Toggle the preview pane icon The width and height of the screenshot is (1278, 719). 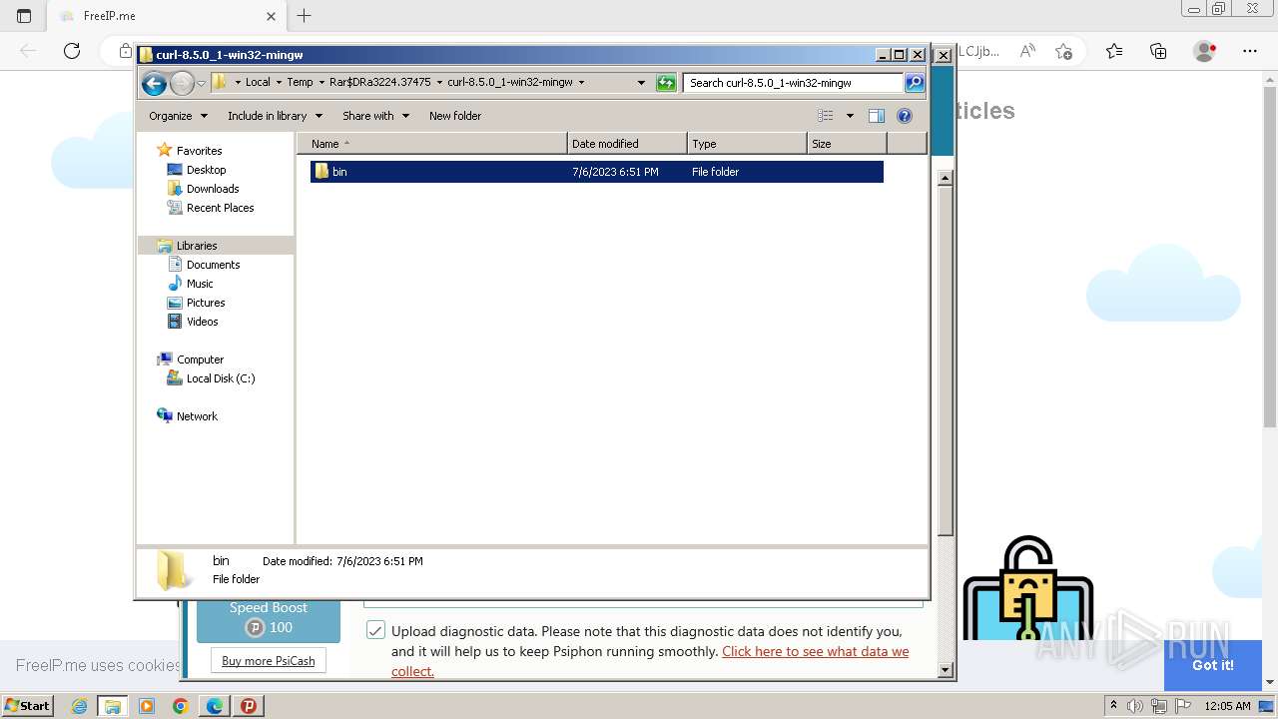[877, 116]
